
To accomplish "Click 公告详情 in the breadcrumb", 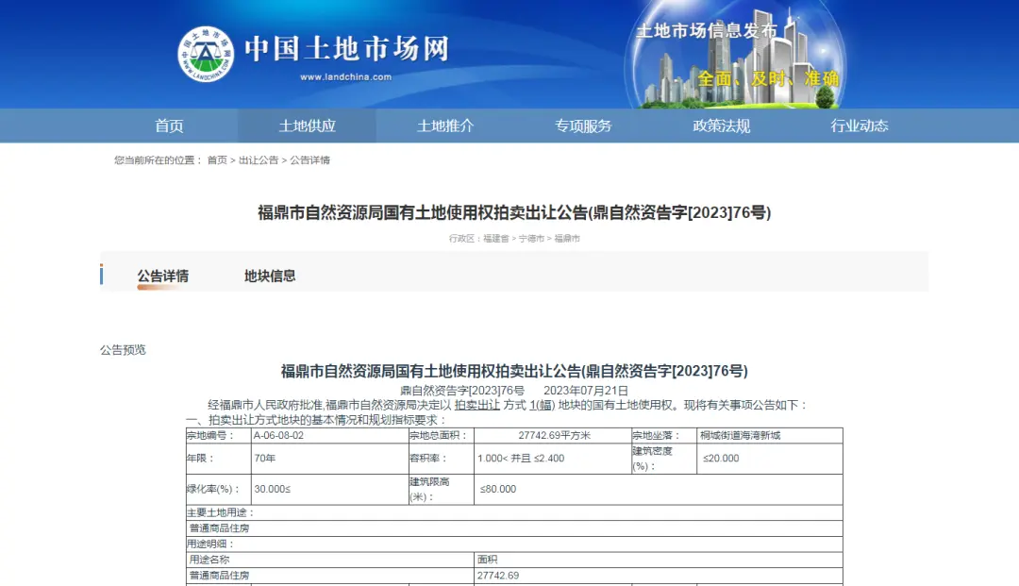I will click(x=310, y=159).
